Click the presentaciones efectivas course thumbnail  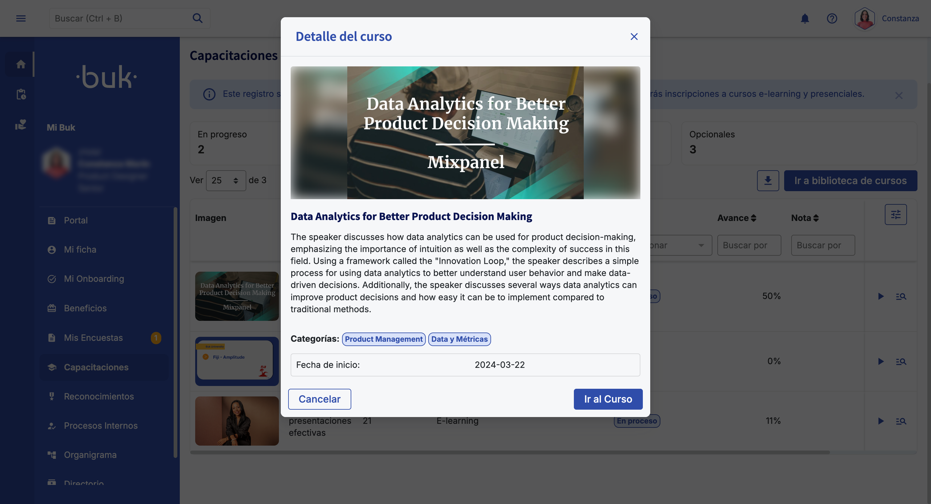pos(237,421)
